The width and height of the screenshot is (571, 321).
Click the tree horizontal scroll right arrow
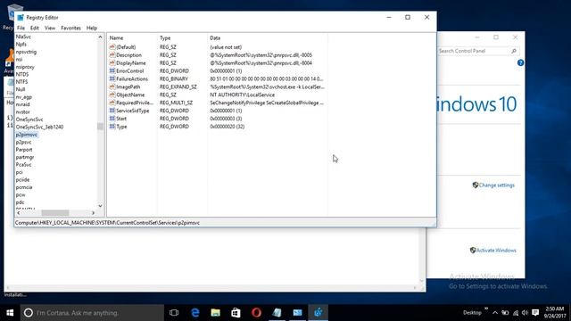(x=93, y=213)
